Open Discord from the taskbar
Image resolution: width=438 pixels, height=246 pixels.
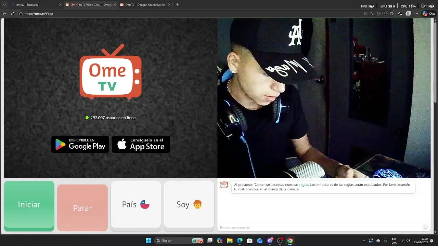270,241
